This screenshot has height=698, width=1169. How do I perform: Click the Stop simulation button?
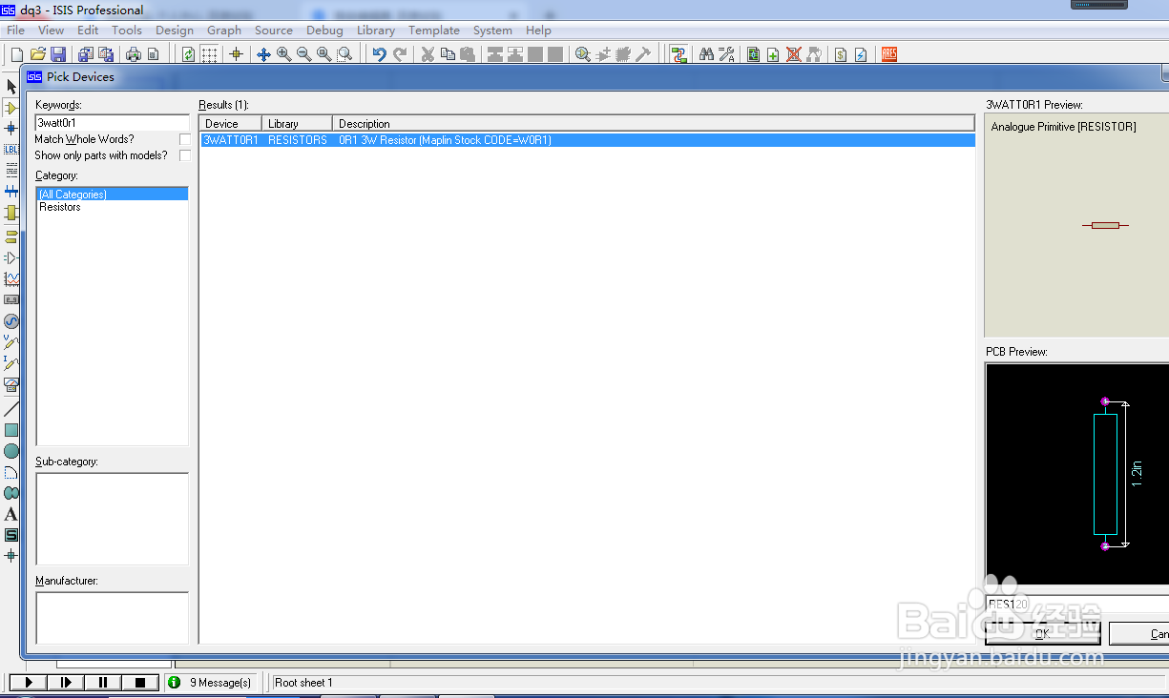coord(140,683)
